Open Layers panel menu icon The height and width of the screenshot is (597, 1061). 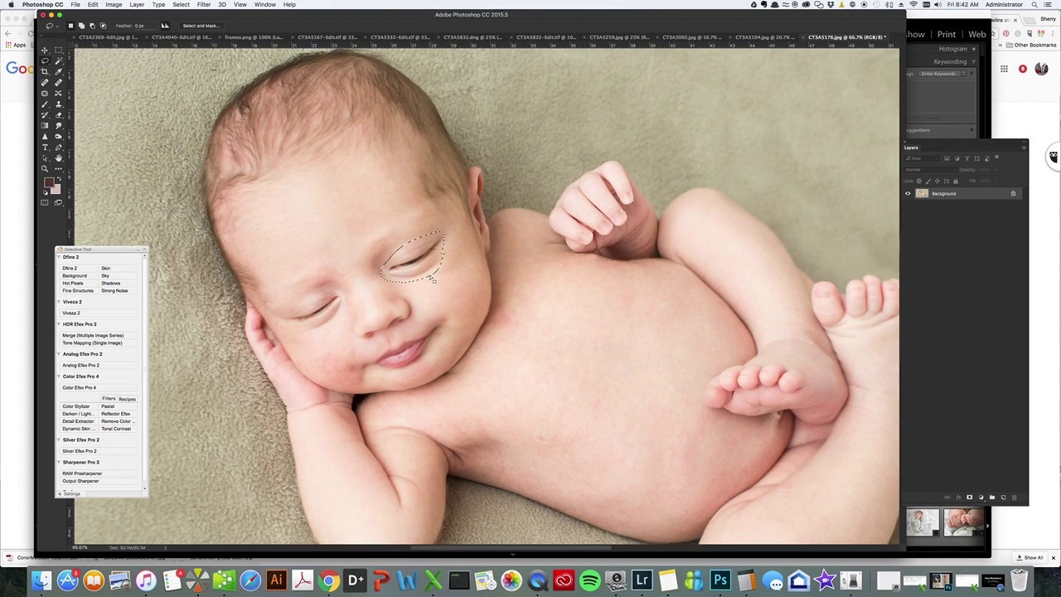pos(1024,148)
